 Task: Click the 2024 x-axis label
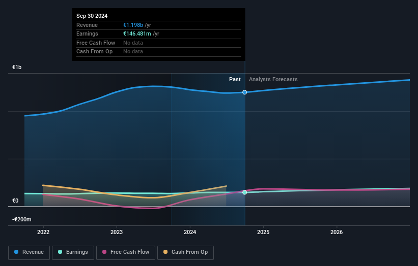(190, 232)
